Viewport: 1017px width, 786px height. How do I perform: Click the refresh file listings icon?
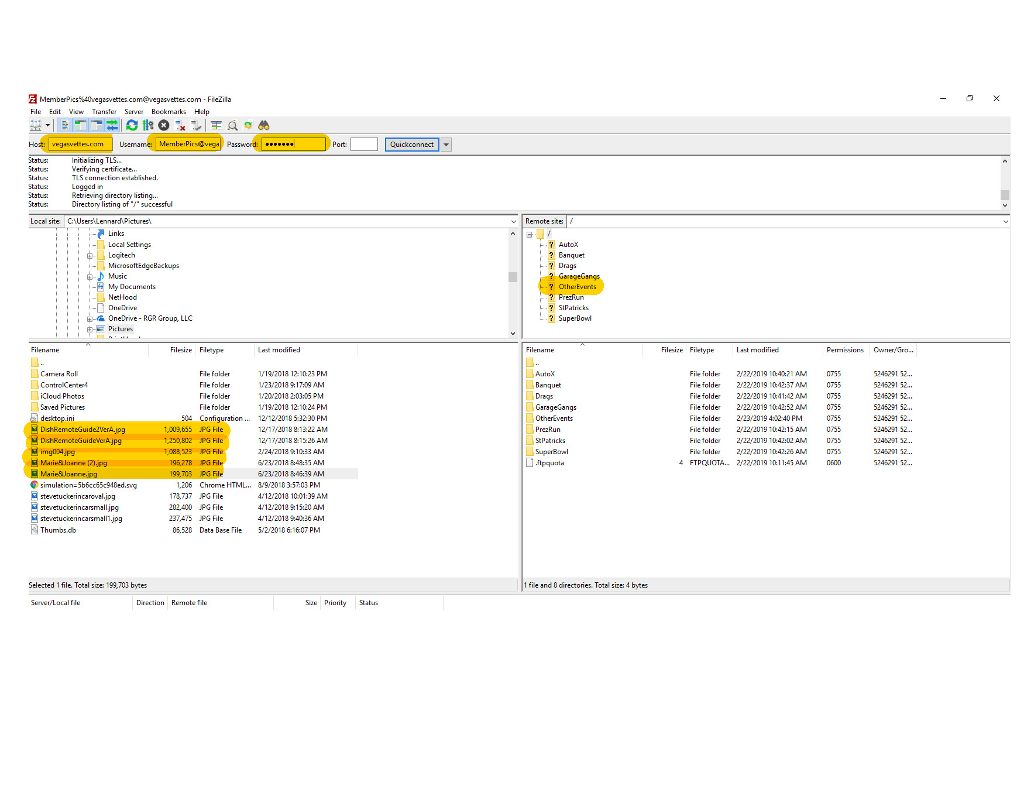coord(132,125)
